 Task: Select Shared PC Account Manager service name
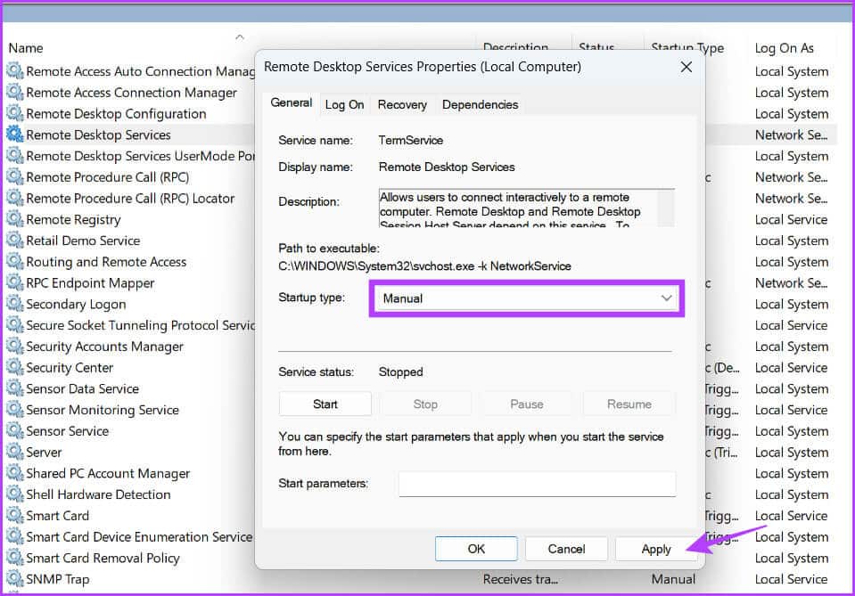click(x=108, y=473)
